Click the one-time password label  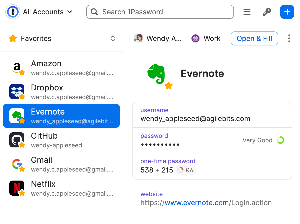coord(168,161)
